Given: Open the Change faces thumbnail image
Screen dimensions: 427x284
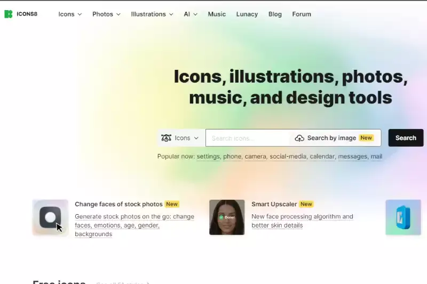Looking at the screenshot, I should (x=50, y=217).
